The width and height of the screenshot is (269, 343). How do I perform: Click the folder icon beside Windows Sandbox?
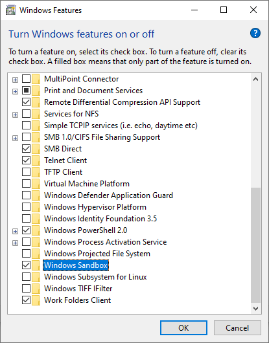pos(36,265)
